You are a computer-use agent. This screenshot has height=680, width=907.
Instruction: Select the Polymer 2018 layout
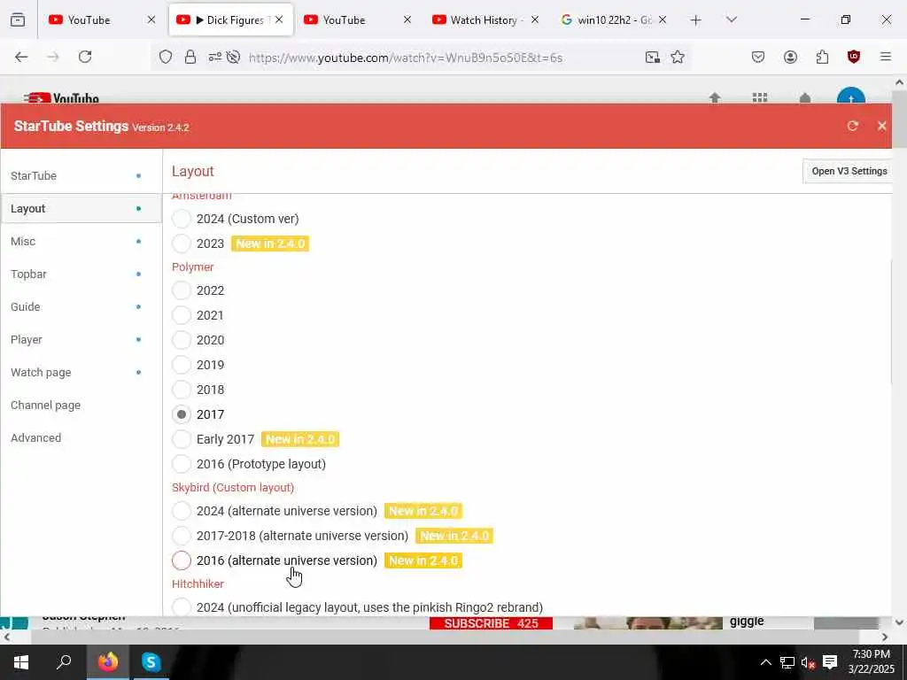[x=181, y=390]
